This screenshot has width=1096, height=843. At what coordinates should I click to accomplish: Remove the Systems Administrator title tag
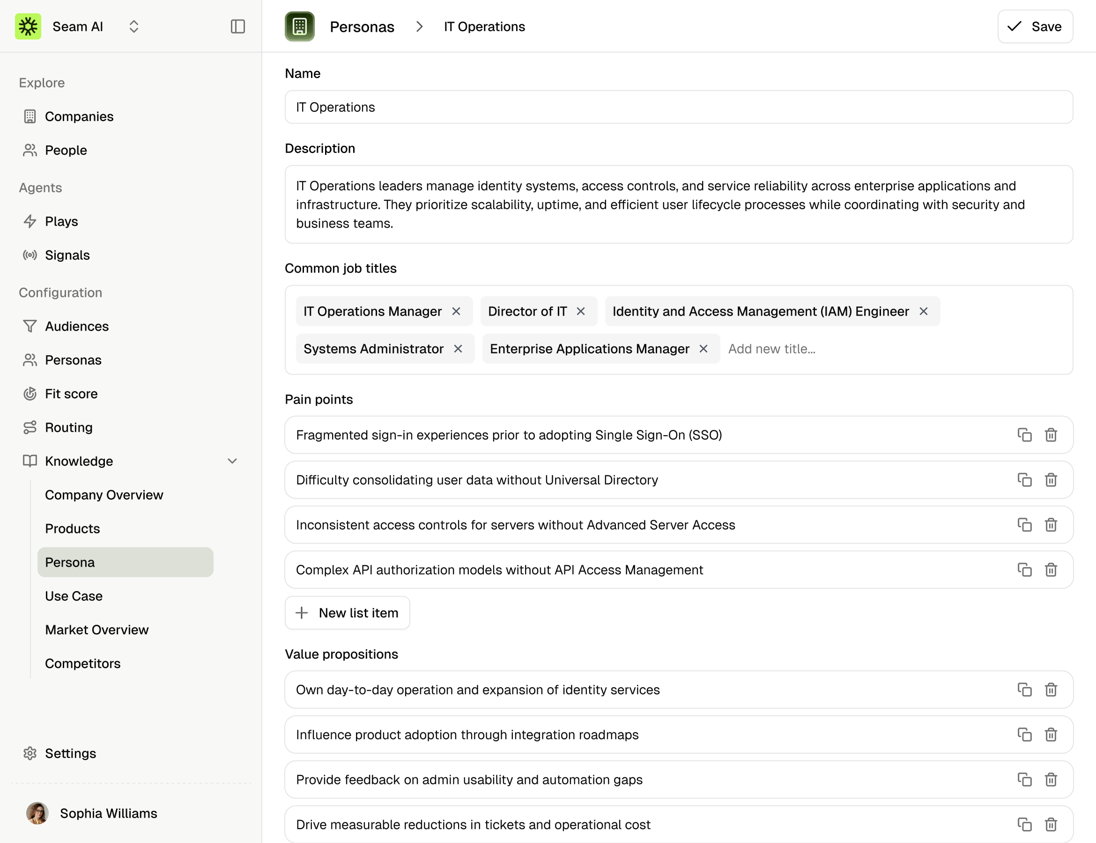point(458,349)
